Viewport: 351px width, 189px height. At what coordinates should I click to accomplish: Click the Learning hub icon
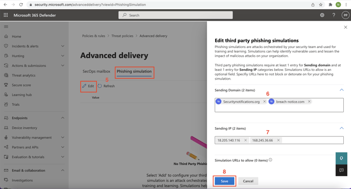pos(6,94)
